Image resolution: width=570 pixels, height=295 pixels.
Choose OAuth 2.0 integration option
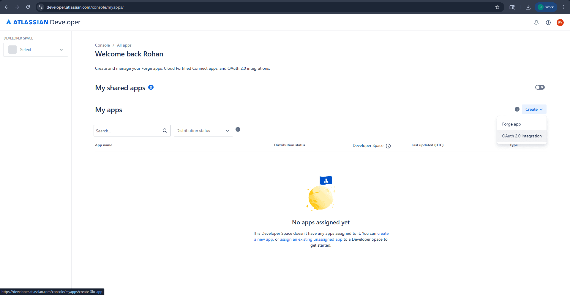click(x=521, y=136)
